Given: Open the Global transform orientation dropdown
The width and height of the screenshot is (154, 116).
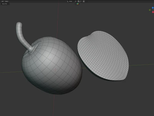Looking at the screenshot, I should 70,1.
